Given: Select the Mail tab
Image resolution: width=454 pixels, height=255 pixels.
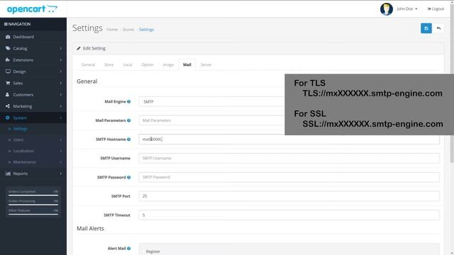Looking at the screenshot, I should (187, 64).
